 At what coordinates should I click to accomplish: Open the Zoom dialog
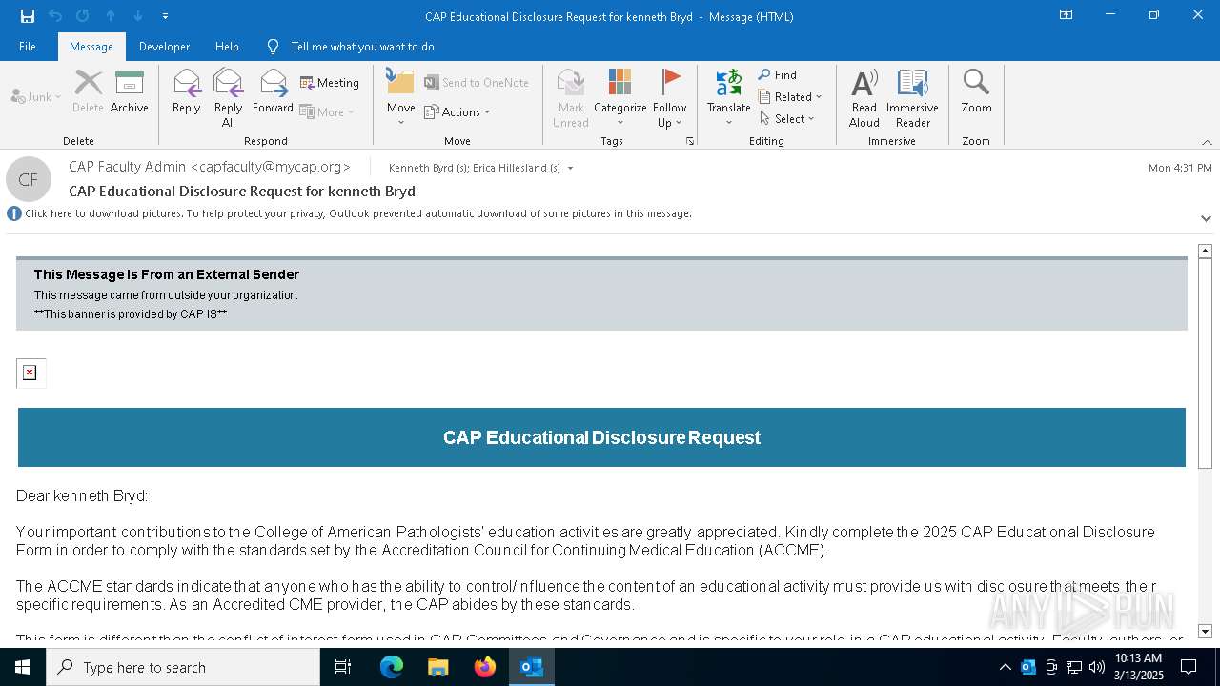point(976,93)
